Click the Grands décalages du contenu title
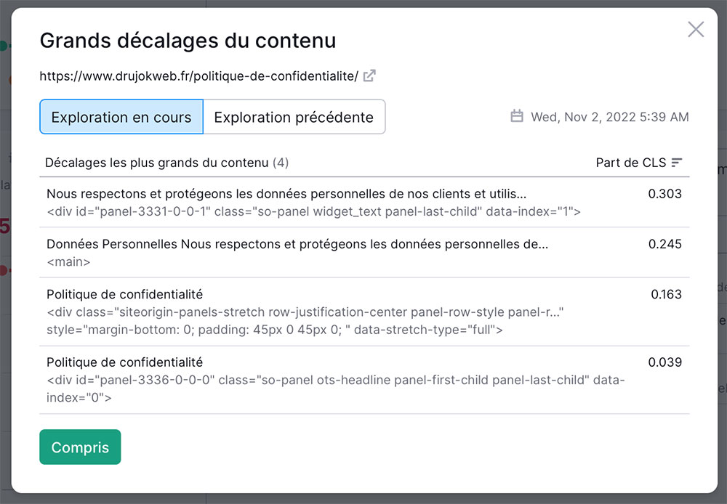 click(188, 41)
